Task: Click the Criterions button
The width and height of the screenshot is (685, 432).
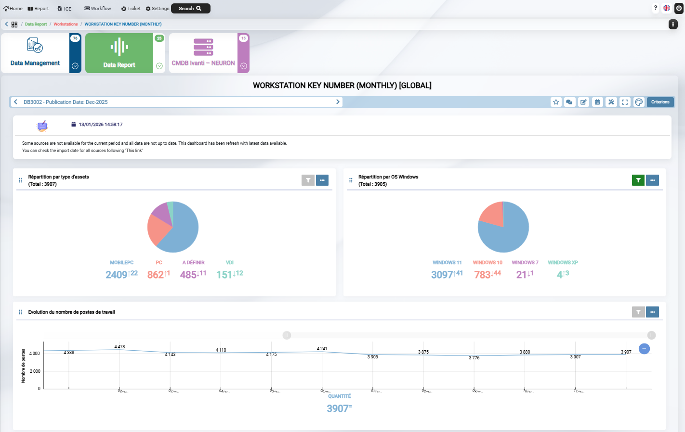Action: (660, 102)
